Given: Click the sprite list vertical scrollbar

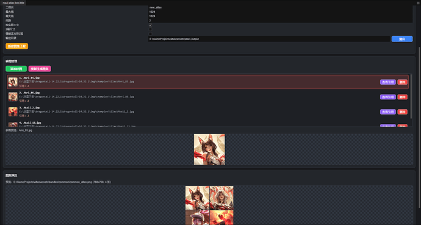Looking at the screenshot, I should pos(411,96).
